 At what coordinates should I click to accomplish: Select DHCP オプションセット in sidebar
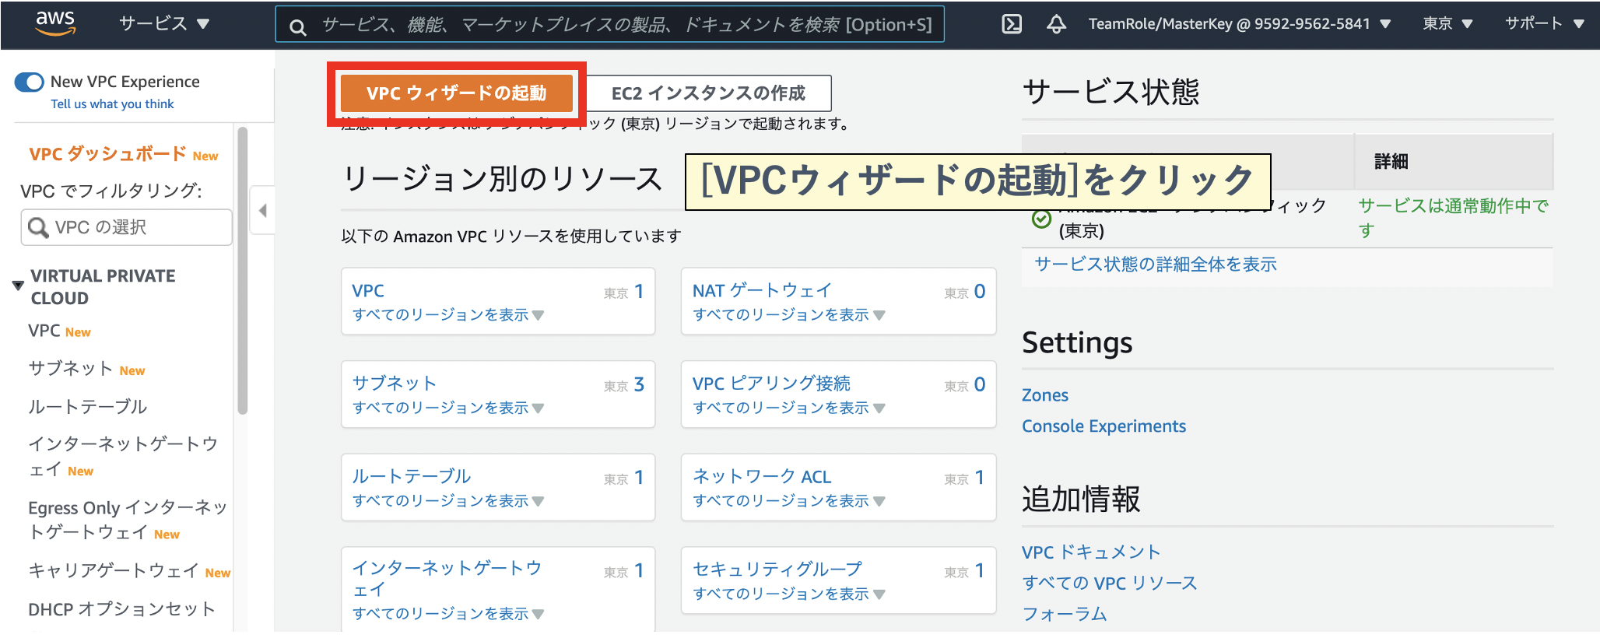(121, 609)
